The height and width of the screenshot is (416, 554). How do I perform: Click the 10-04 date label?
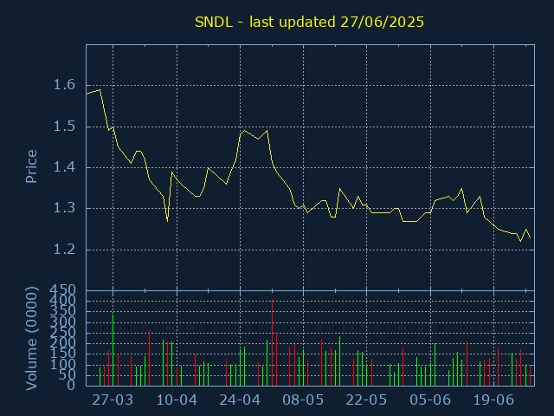point(177,400)
